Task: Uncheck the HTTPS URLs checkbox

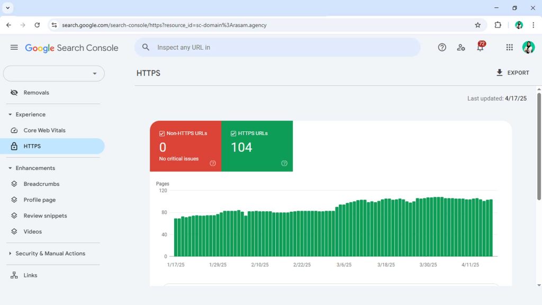Action: [233, 133]
